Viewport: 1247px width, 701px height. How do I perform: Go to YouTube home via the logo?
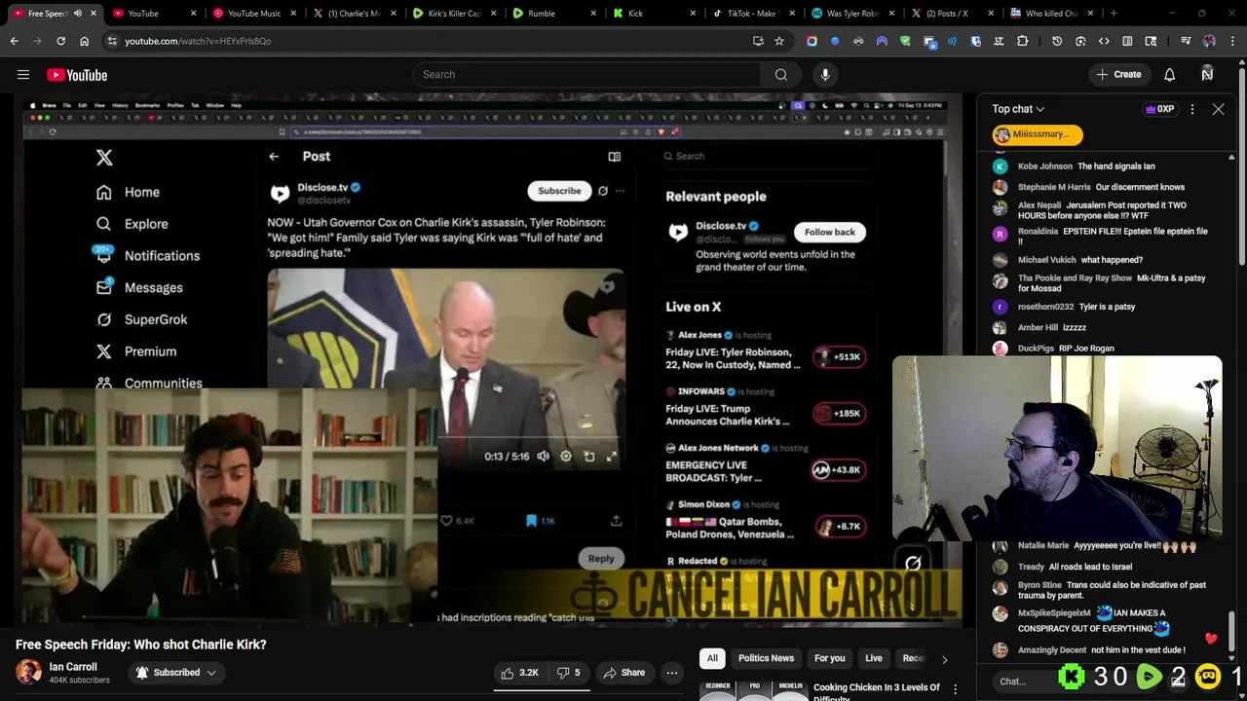point(77,75)
